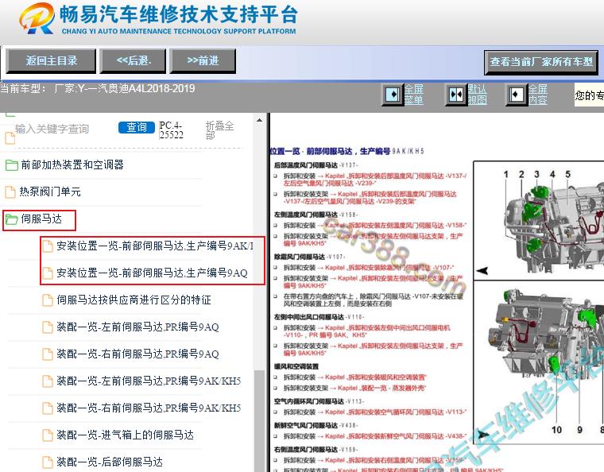604x472 pixels.
Task: Click the 畅易汽车维修技术支持平台 logo
Action: [158, 19]
